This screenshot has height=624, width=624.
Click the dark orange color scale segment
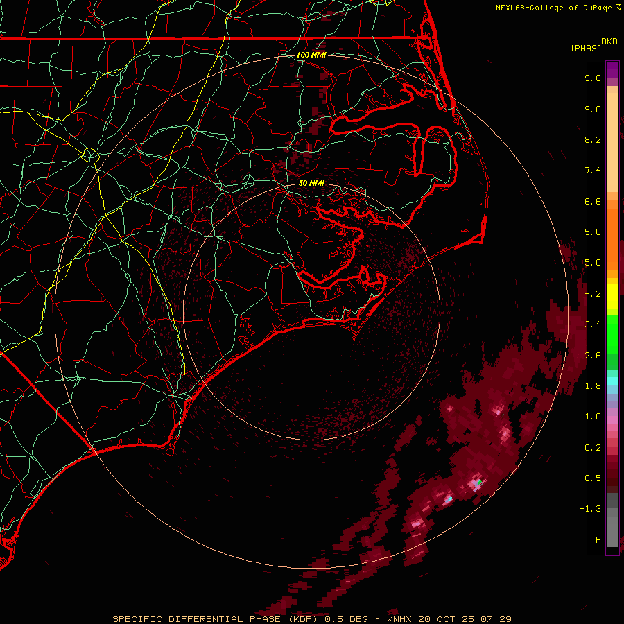[612, 239]
